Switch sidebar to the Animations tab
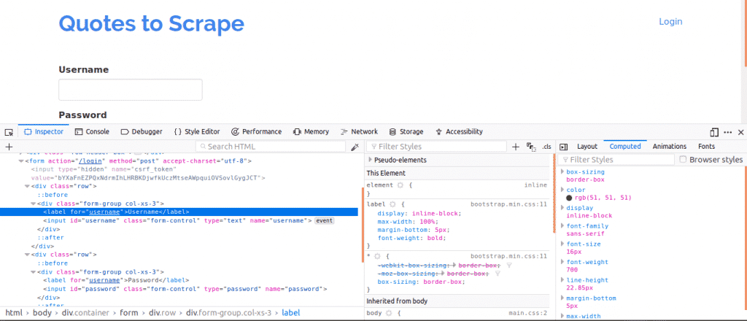Viewport: 747px width, 321px height. (x=670, y=147)
